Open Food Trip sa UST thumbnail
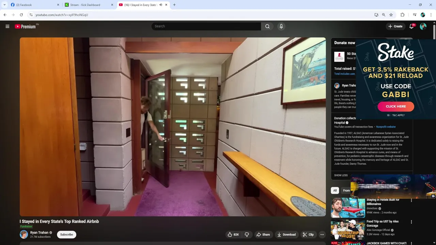Screen dimensions: 436x245 348,229
